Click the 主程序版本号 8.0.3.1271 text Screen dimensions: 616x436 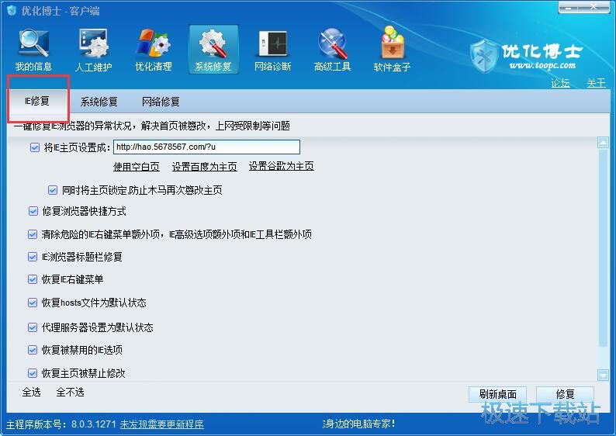pos(61,424)
